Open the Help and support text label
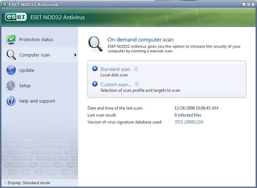Viewport: 257px width, 188px height. click(x=37, y=101)
